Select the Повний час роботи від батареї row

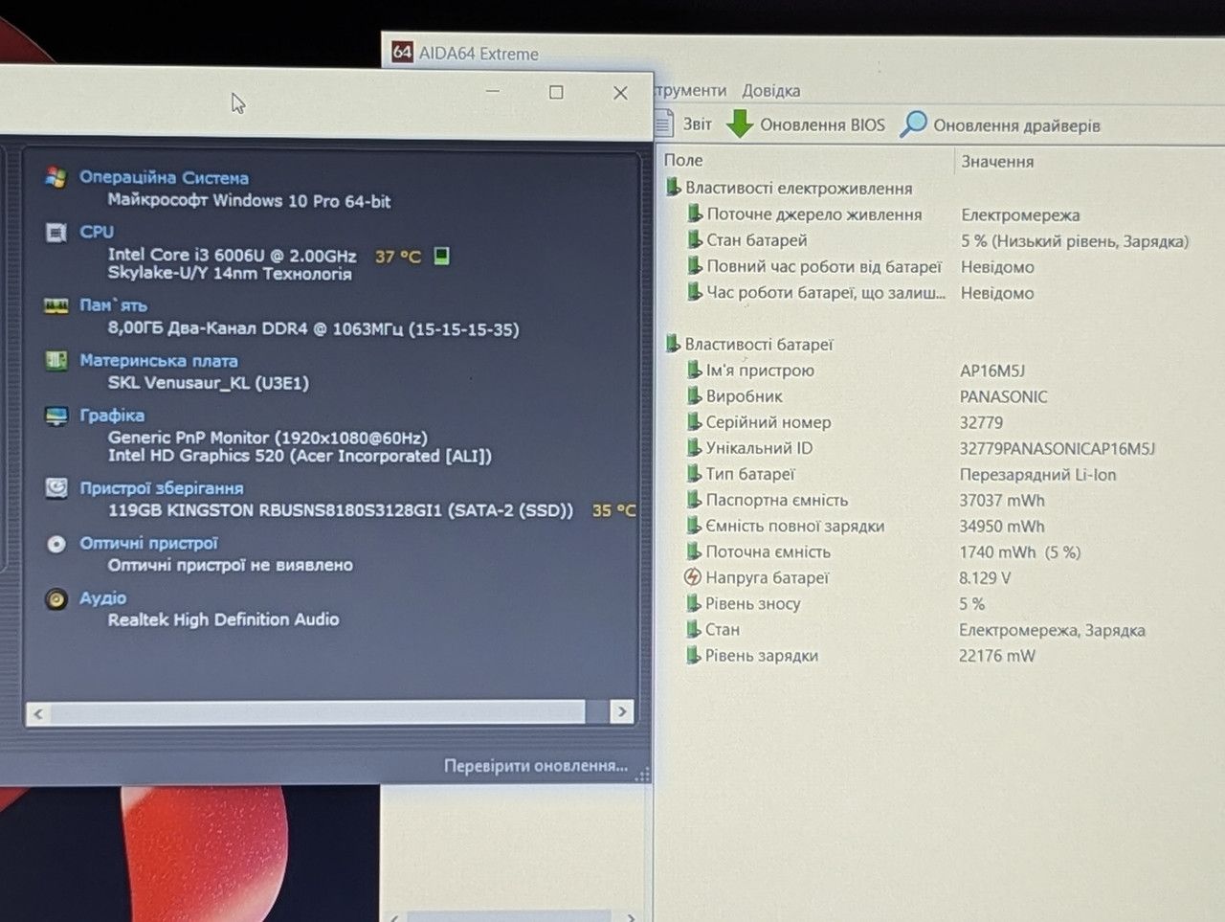tap(824, 266)
